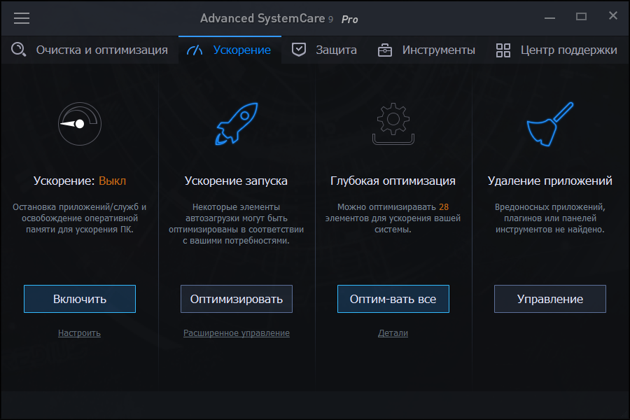Click the Оптим-вать все button
Image resolution: width=630 pixels, height=420 pixels.
pos(393,299)
